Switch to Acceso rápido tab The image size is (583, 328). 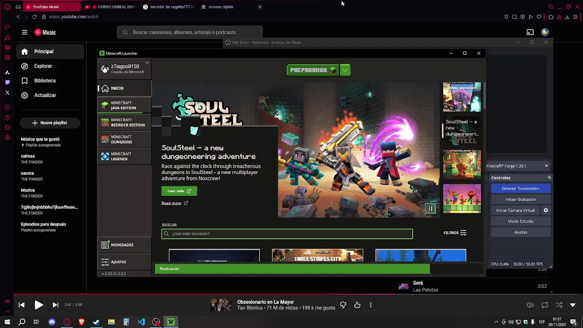[x=226, y=7]
